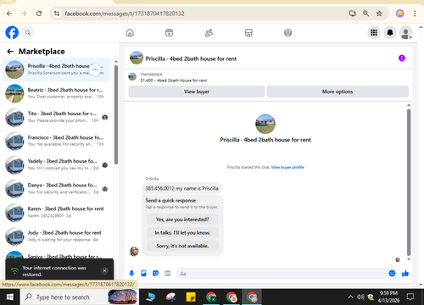Image resolution: width=424 pixels, height=305 pixels.
Task: Open options menu for Priscilla chat
Action: click(95, 69)
